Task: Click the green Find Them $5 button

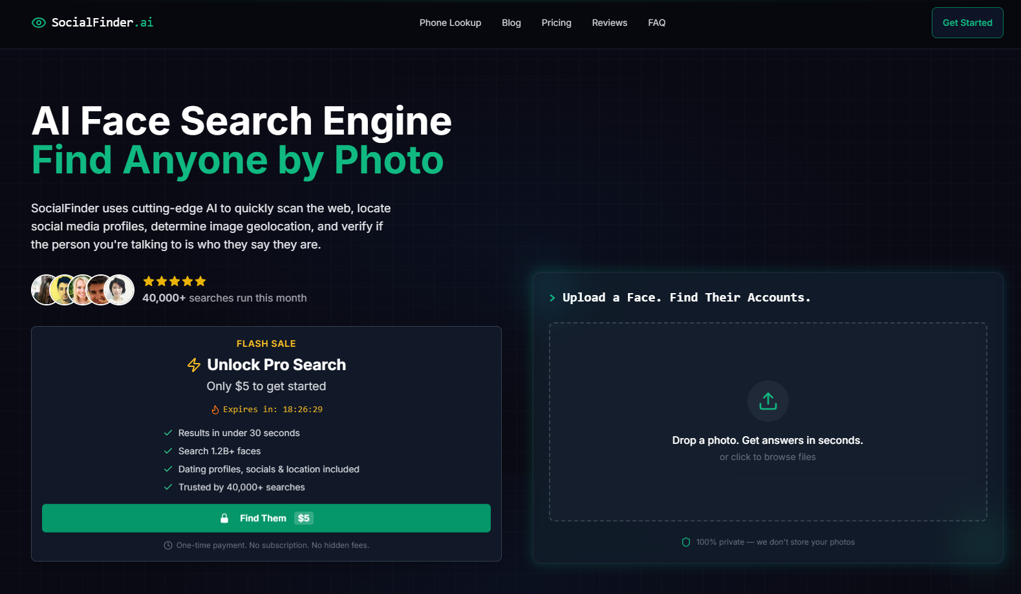Action: 266,518
